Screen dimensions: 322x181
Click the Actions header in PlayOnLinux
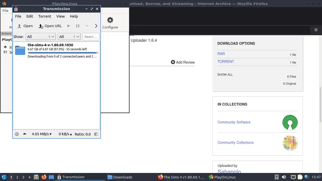6,34
